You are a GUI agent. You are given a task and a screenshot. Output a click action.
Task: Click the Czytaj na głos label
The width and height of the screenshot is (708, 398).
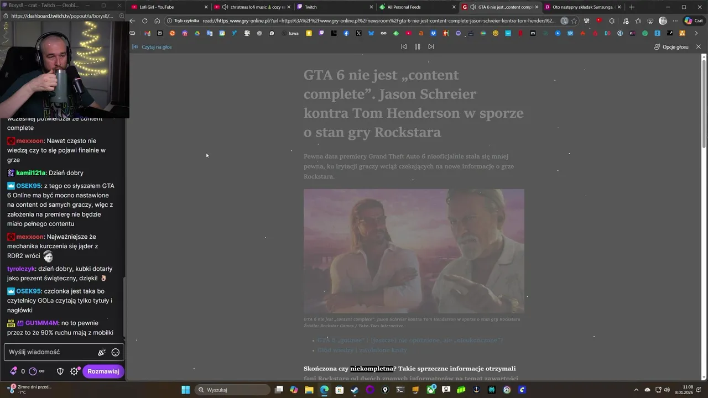pos(157,47)
